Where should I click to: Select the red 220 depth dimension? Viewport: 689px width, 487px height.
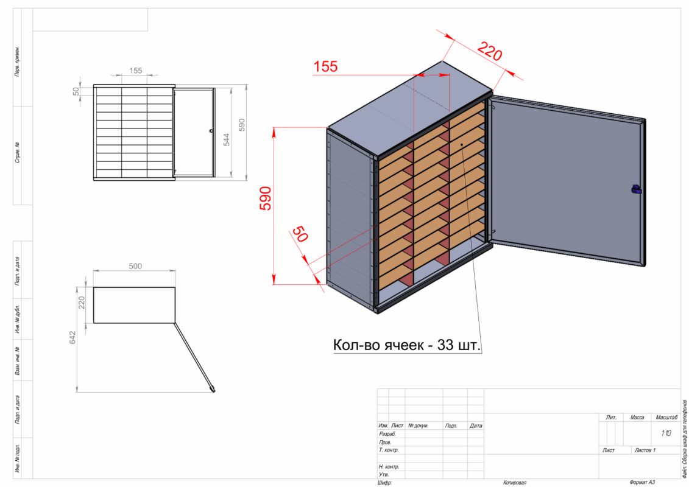pyautogui.click(x=490, y=51)
